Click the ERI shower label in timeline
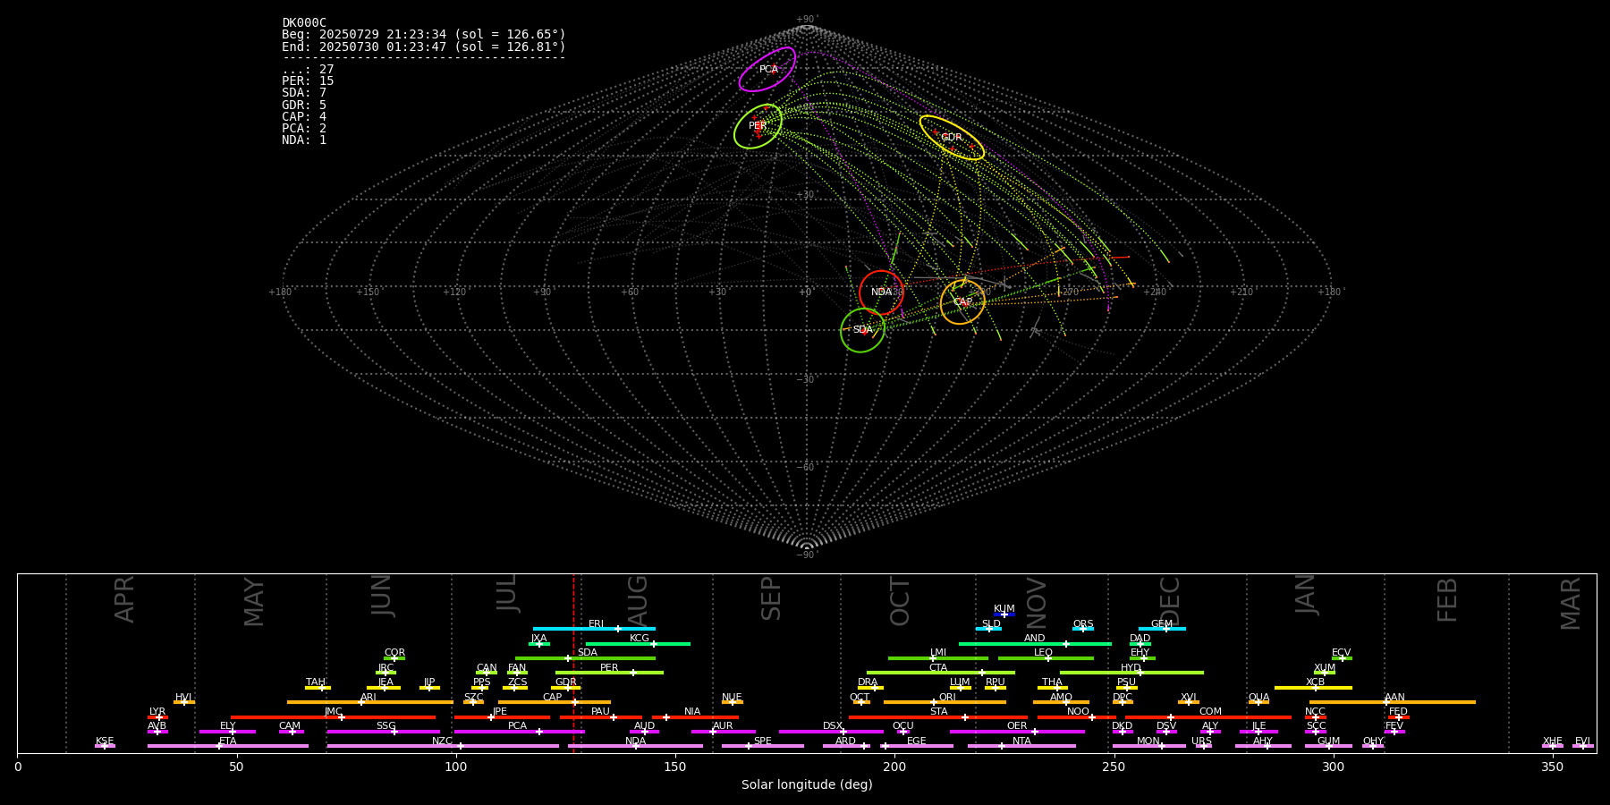 pyautogui.click(x=597, y=624)
